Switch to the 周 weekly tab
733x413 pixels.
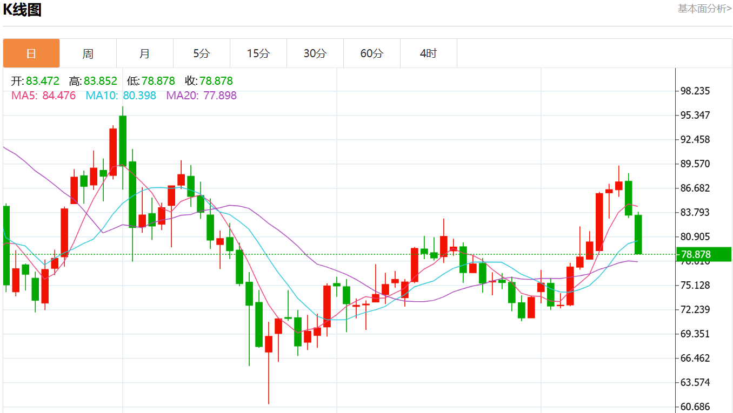point(88,53)
